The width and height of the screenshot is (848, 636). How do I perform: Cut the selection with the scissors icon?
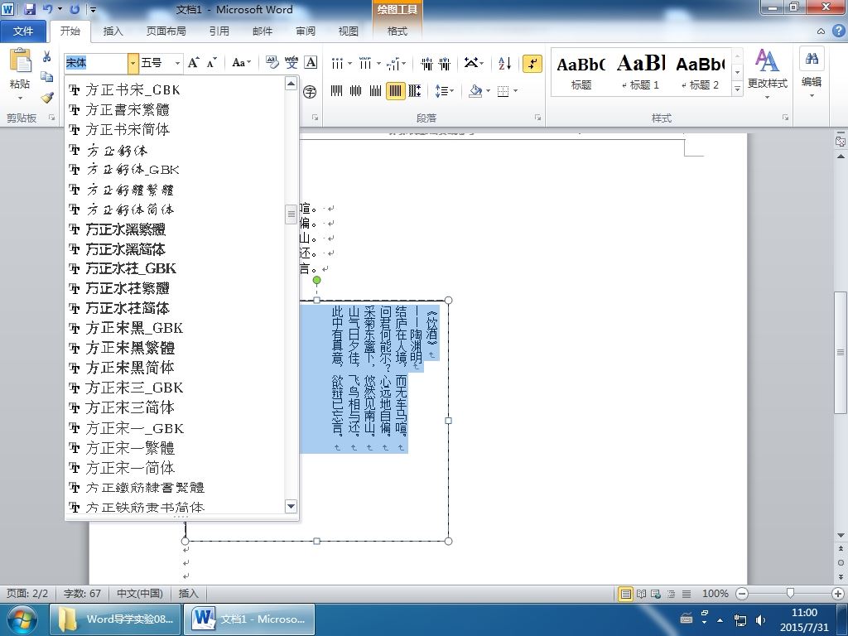47,57
